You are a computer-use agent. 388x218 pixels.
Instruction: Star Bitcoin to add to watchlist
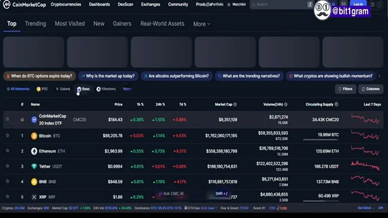7,136
